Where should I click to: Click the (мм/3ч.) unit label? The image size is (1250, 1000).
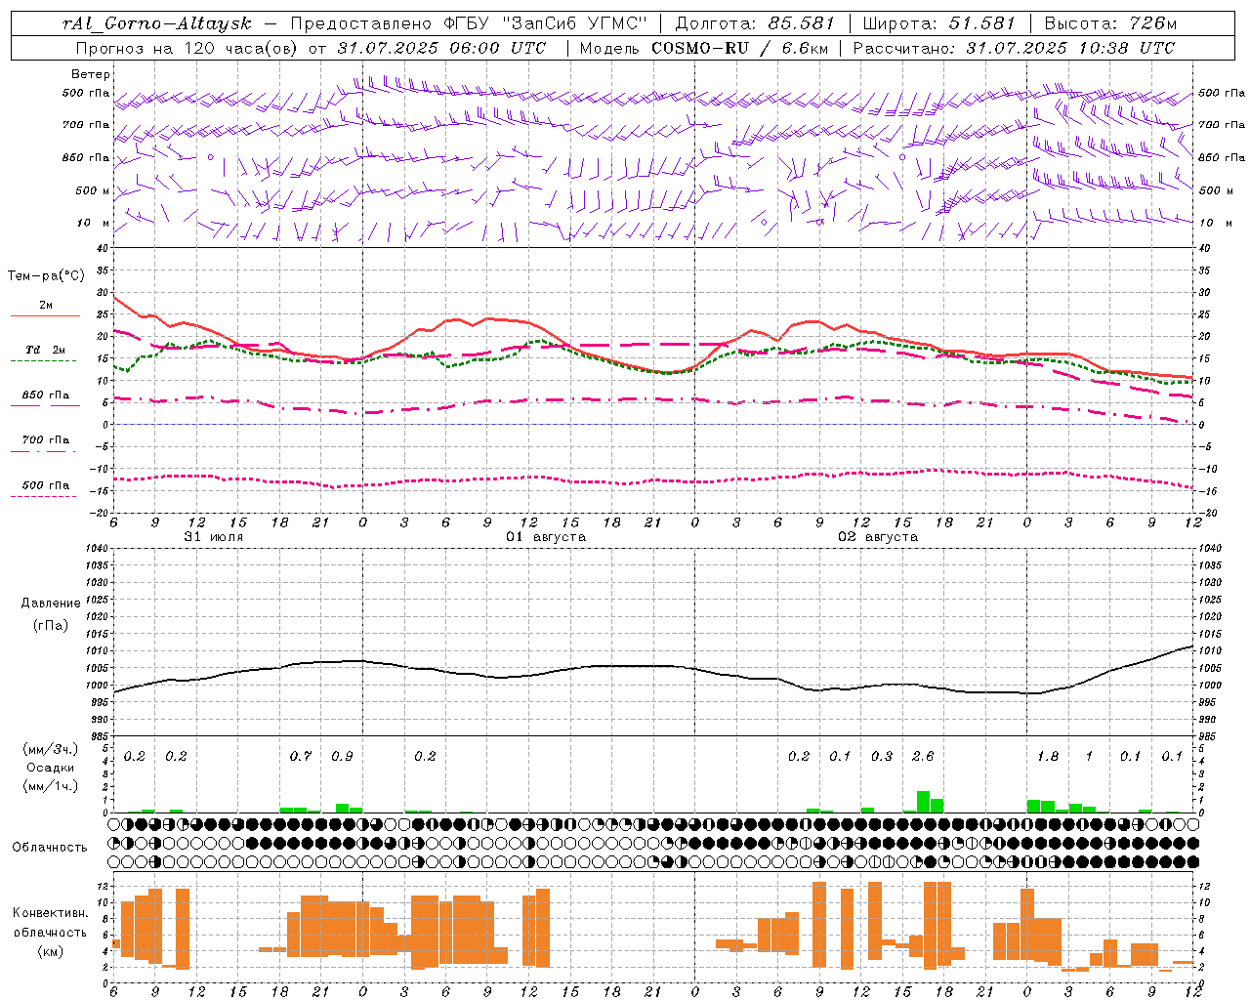pyautogui.click(x=51, y=749)
